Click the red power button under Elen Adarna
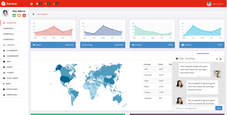This screenshot has height=115, width=227. [24, 15]
